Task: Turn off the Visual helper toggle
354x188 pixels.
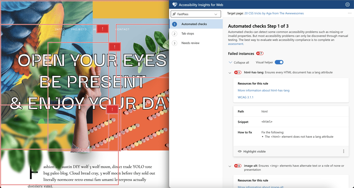Action: 279,62
